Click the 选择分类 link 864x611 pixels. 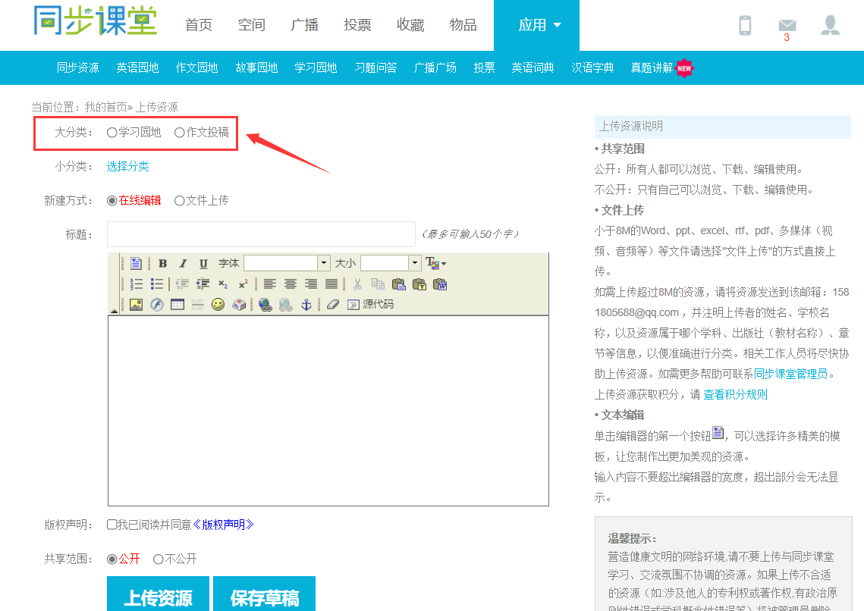point(128,166)
